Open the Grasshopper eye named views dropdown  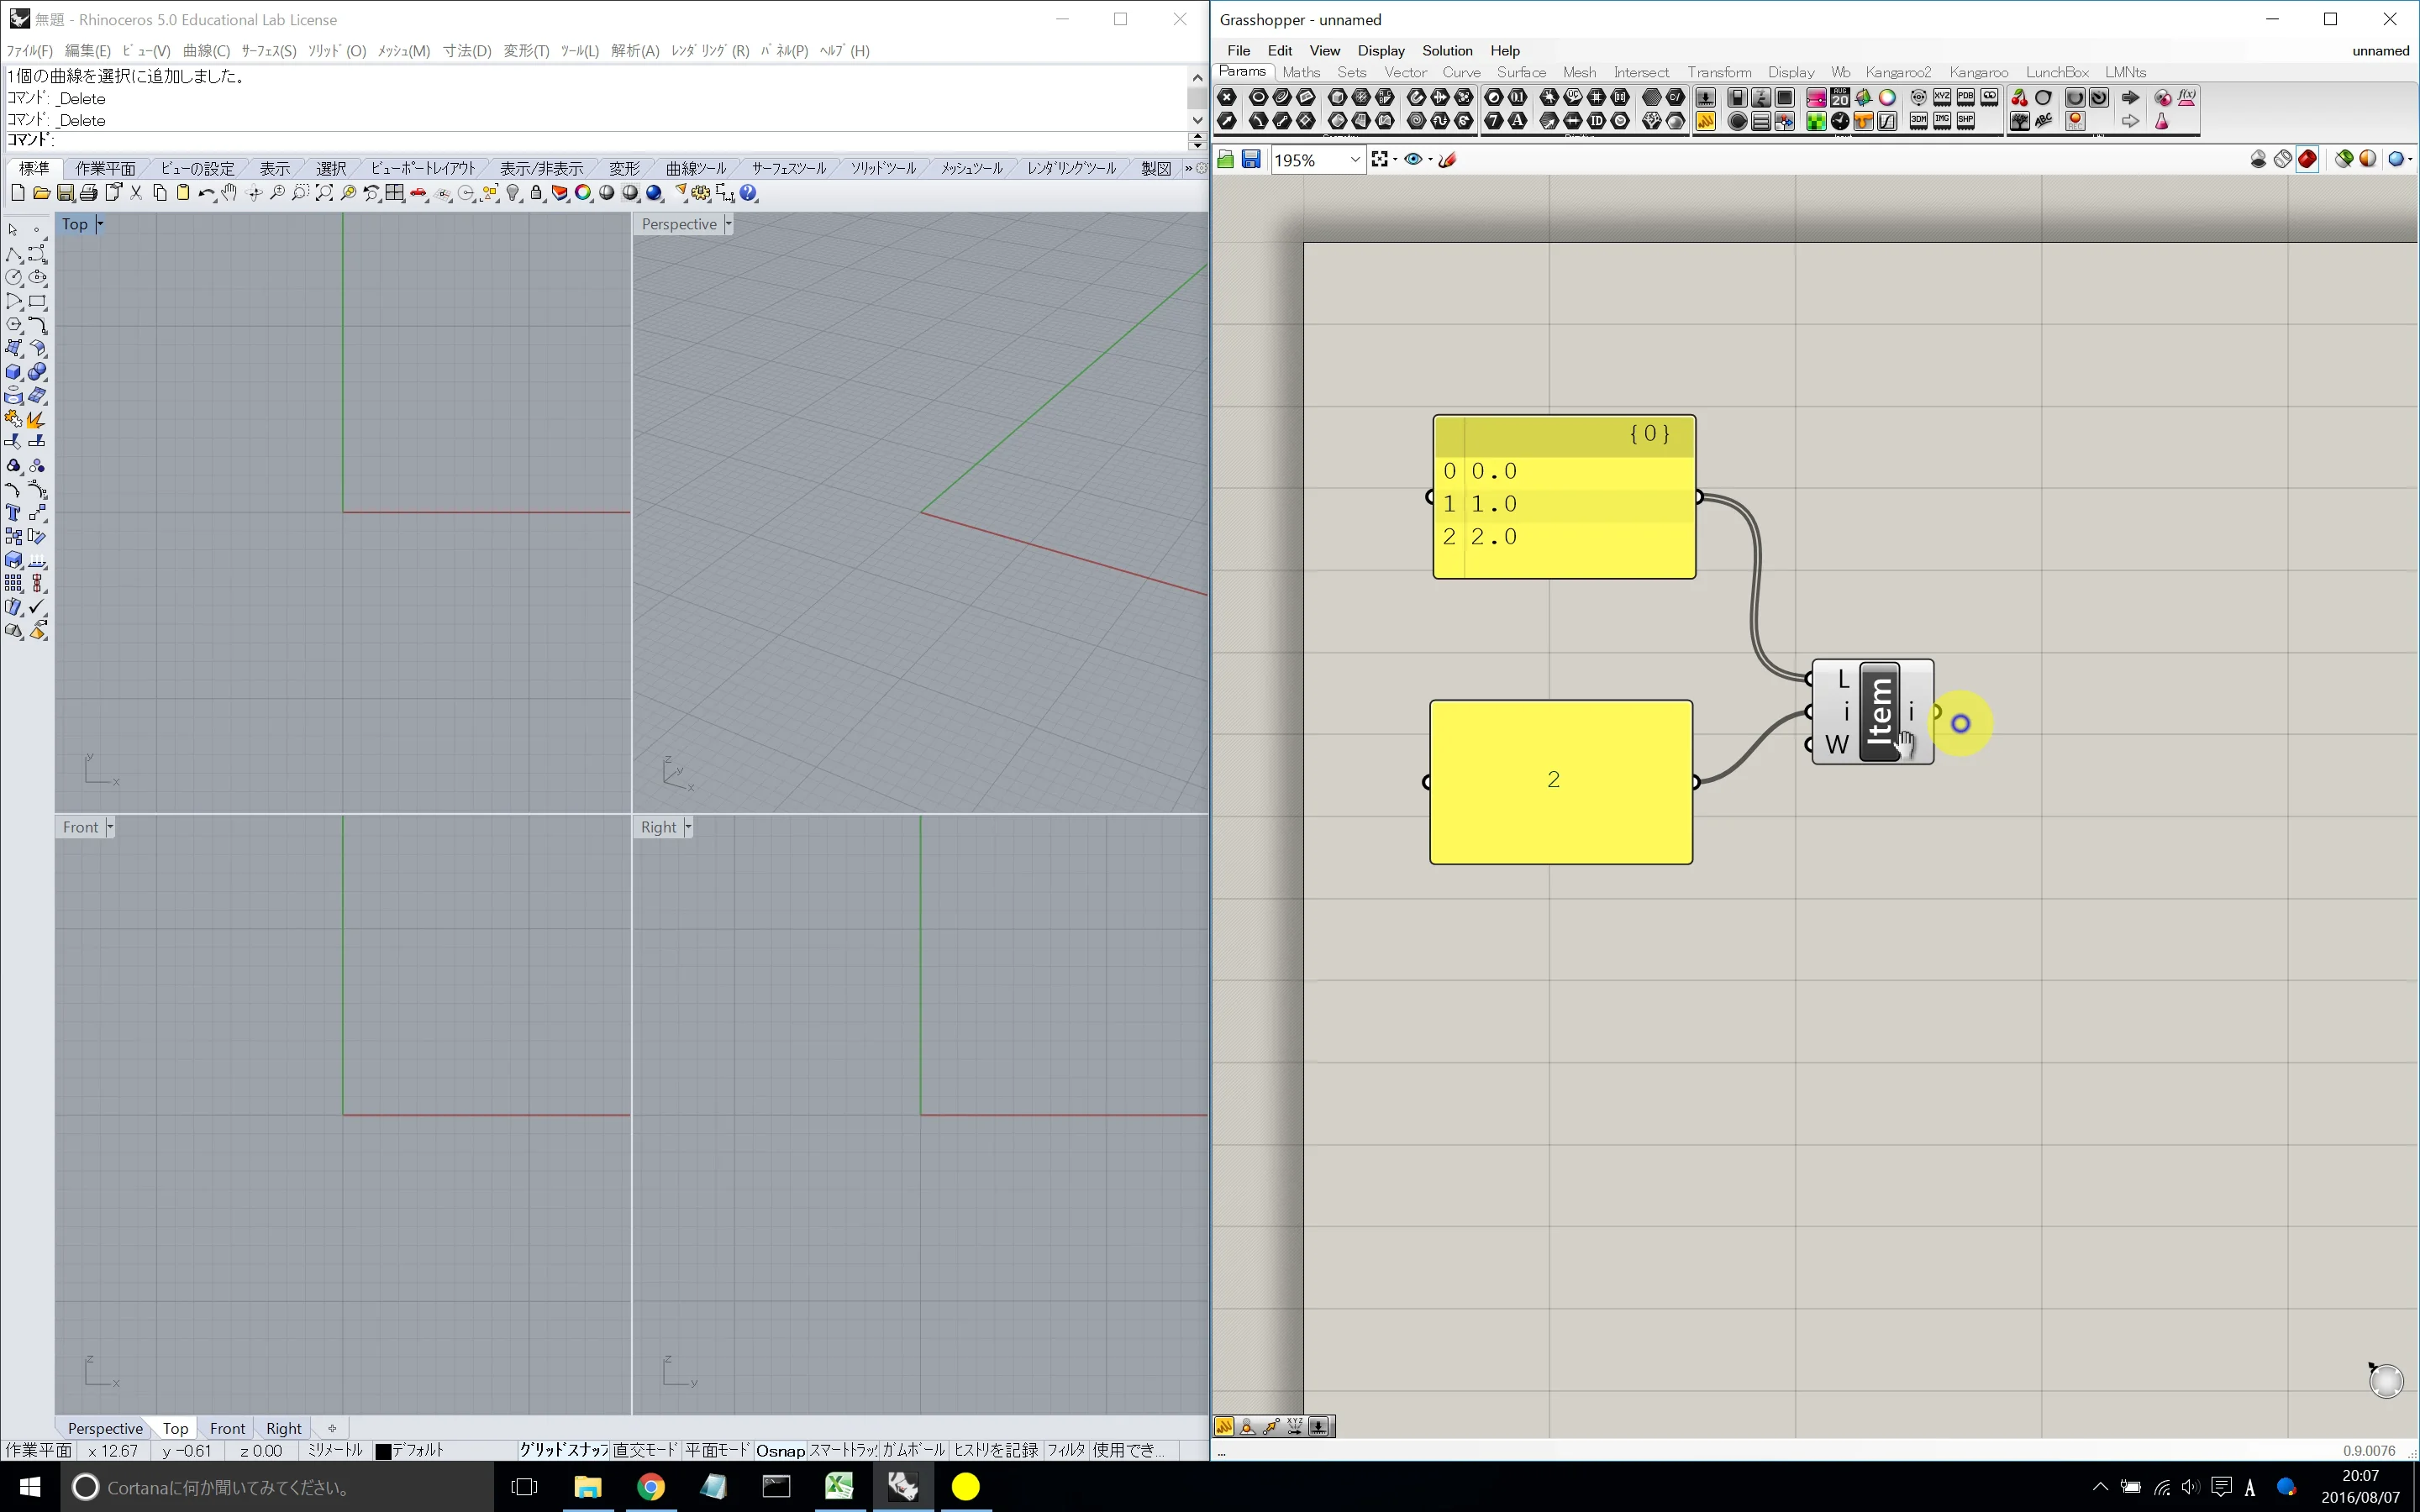(x=1430, y=160)
